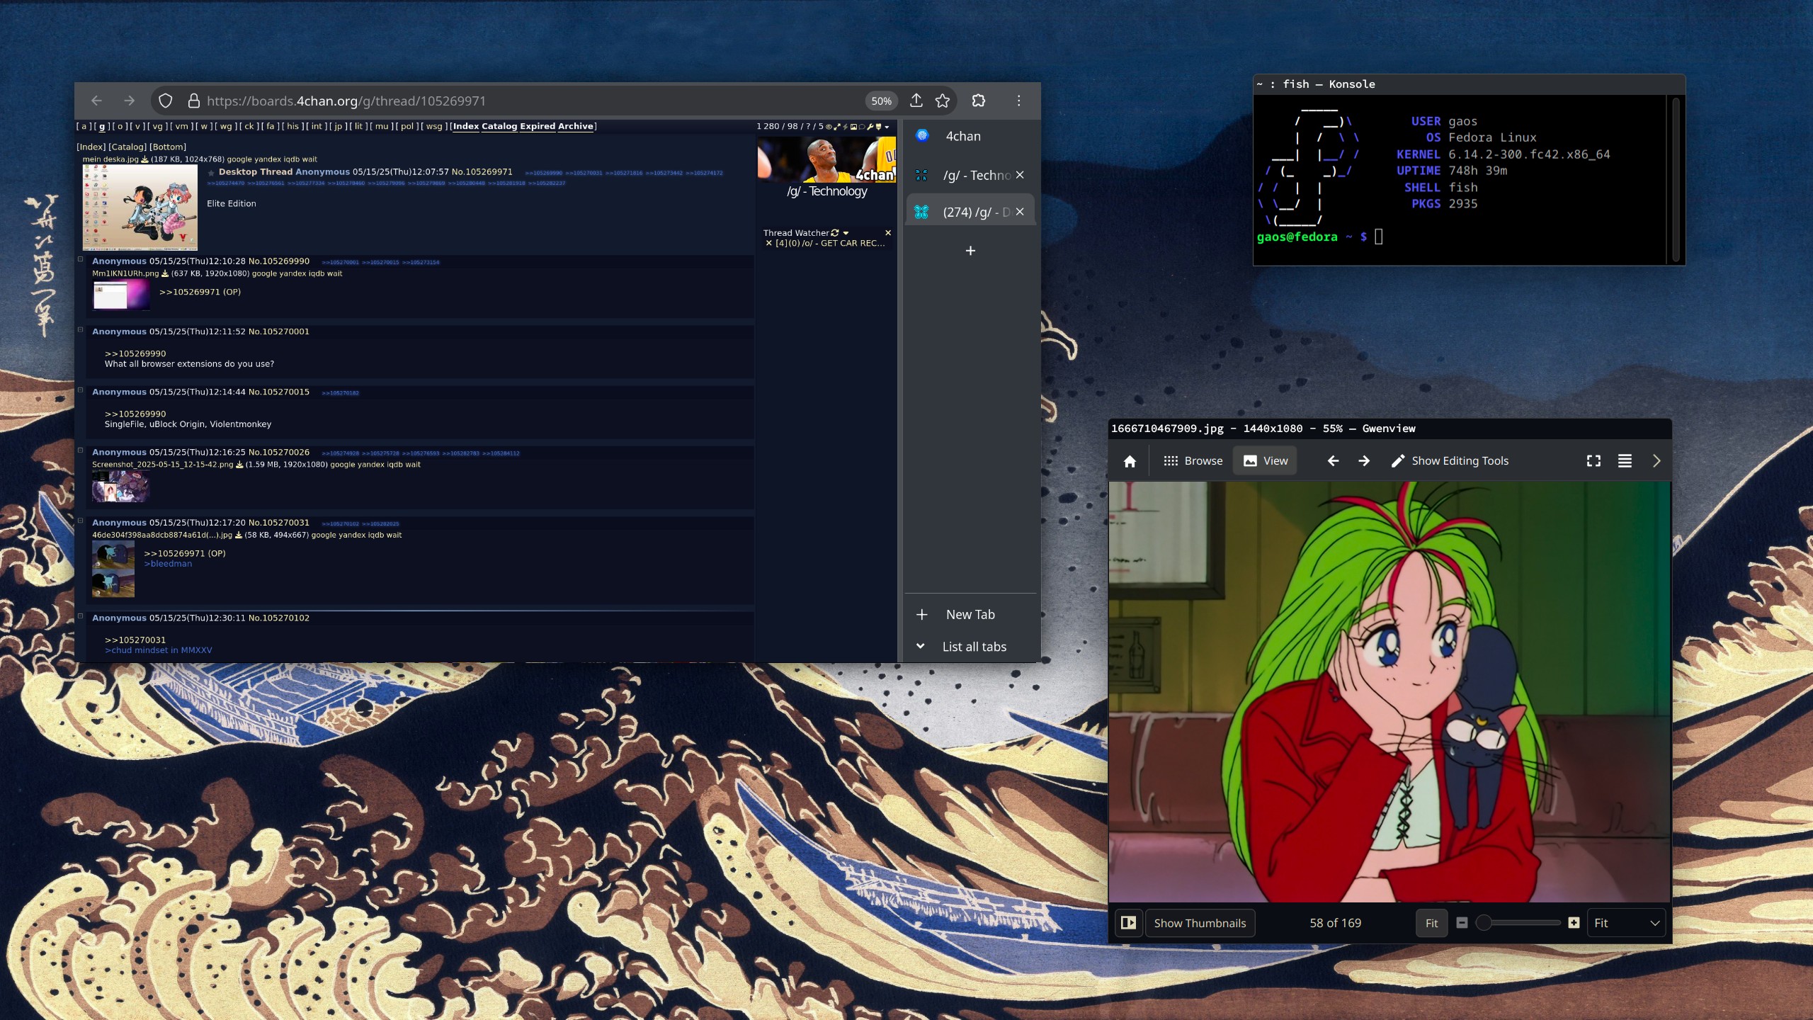This screenshot has height=1020, width=1813.
Task: Click the plus icon below the tabs
Action: pos(970,251)
